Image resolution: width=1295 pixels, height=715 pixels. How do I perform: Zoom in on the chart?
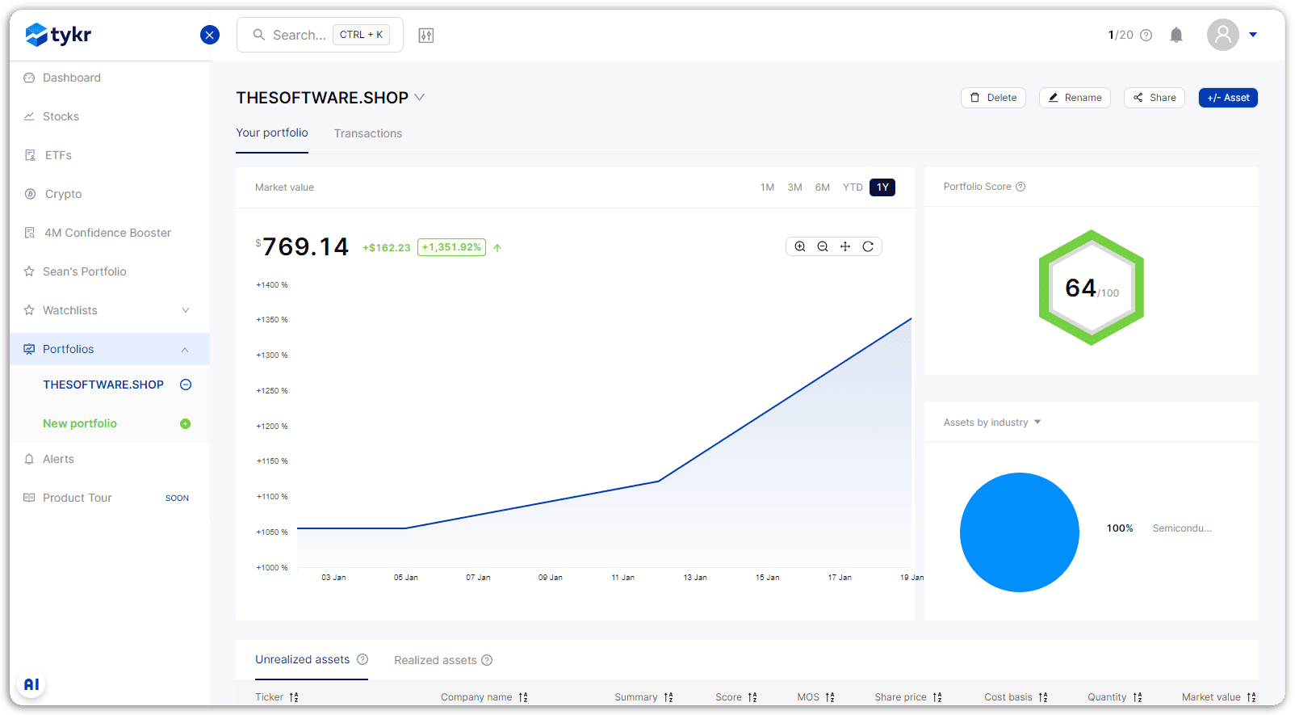[x=800, y=246]
